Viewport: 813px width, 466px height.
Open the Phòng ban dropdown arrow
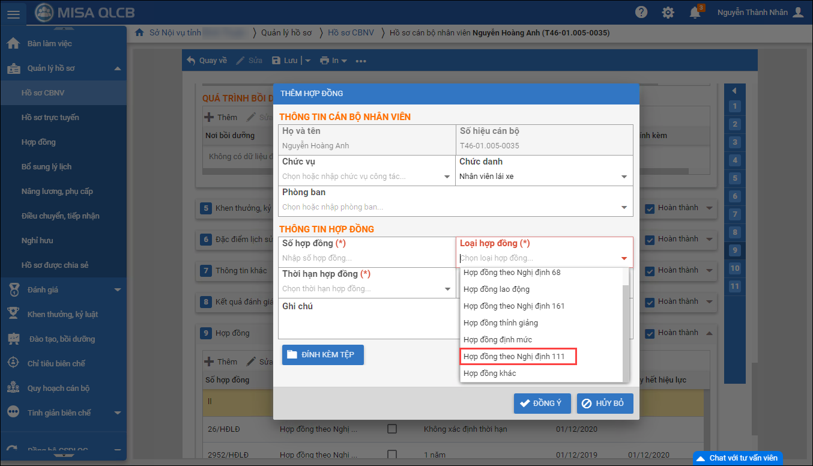pos(624,208)
